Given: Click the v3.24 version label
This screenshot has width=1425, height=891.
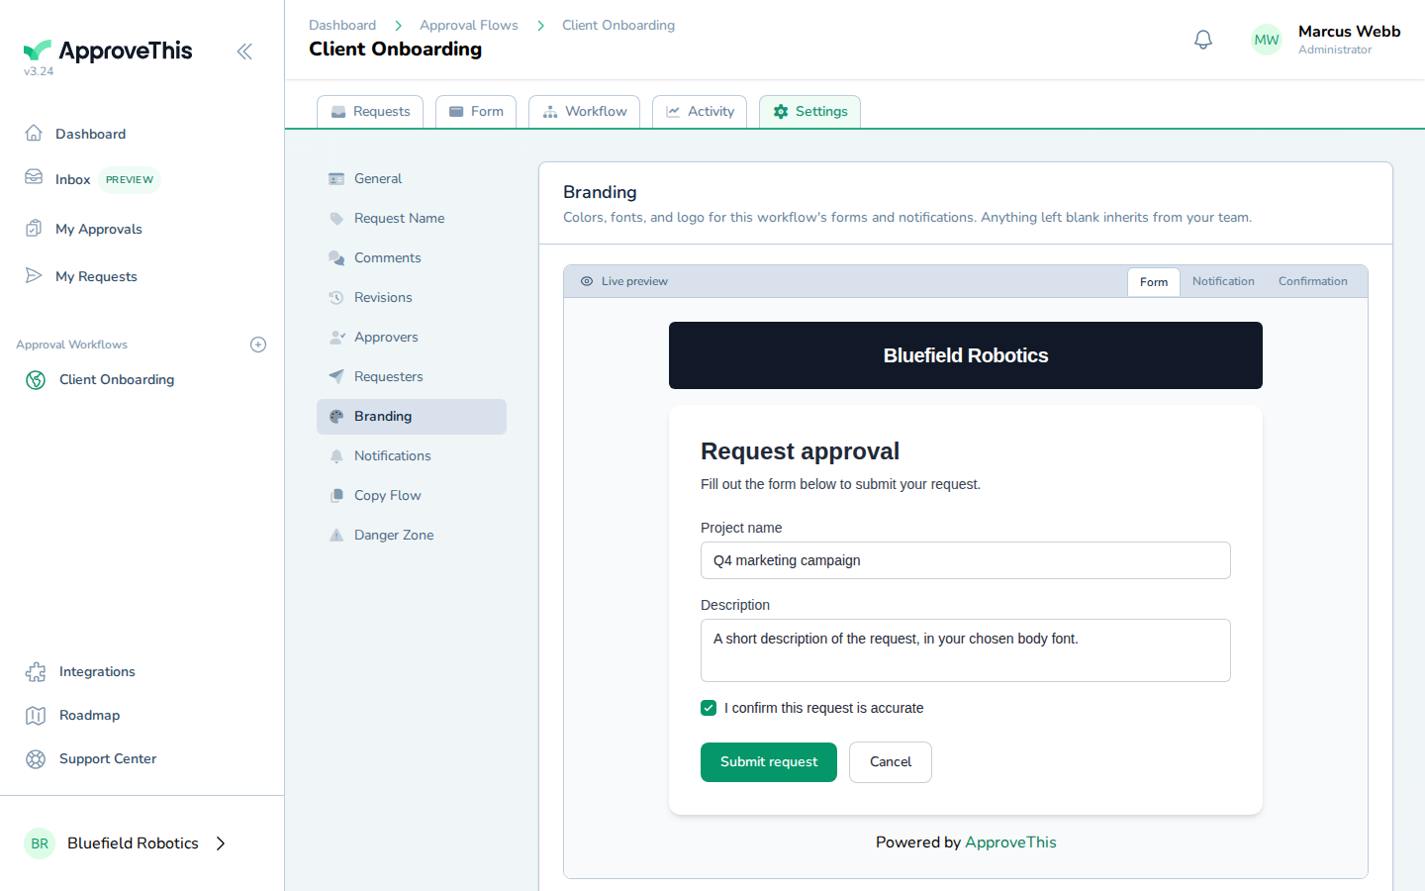Looking at the screenshot, I should [39, 71].
